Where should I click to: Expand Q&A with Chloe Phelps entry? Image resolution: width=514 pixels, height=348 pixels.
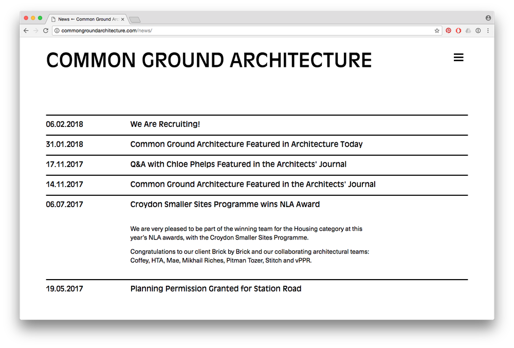(x=238, y=164)
